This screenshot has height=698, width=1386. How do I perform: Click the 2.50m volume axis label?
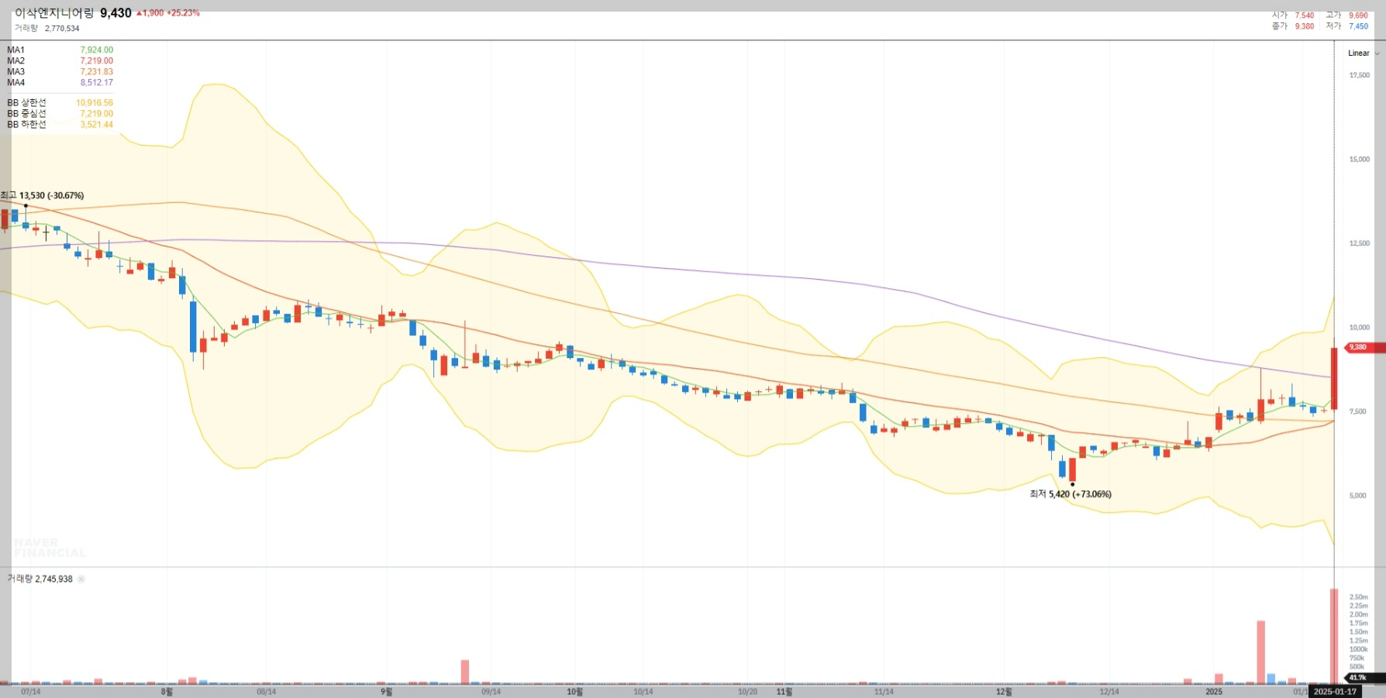[1358, 597]
